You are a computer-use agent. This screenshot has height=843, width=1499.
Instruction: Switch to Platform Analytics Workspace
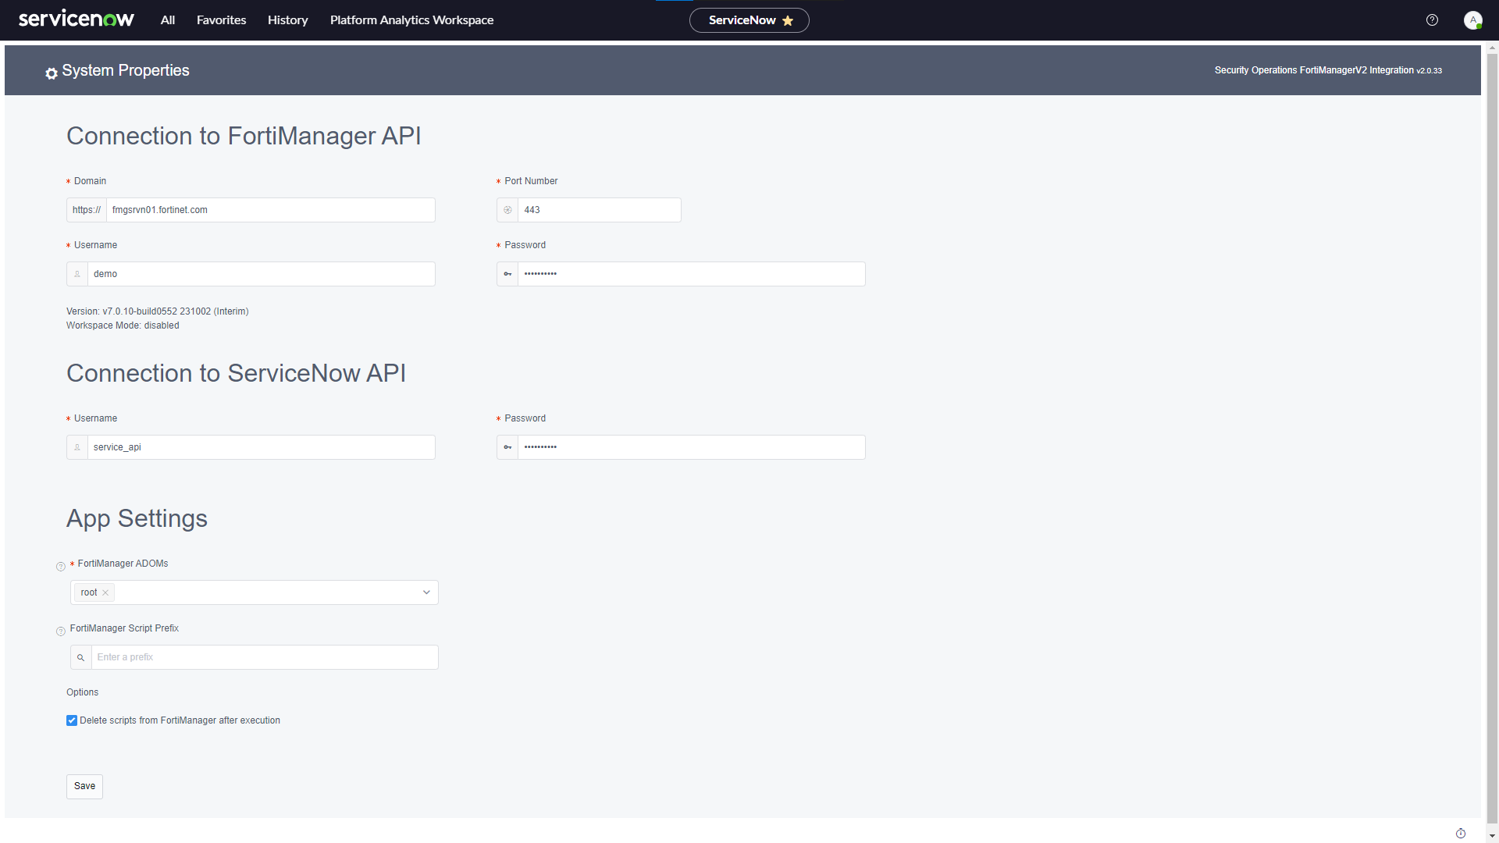[x=411, y=20]
